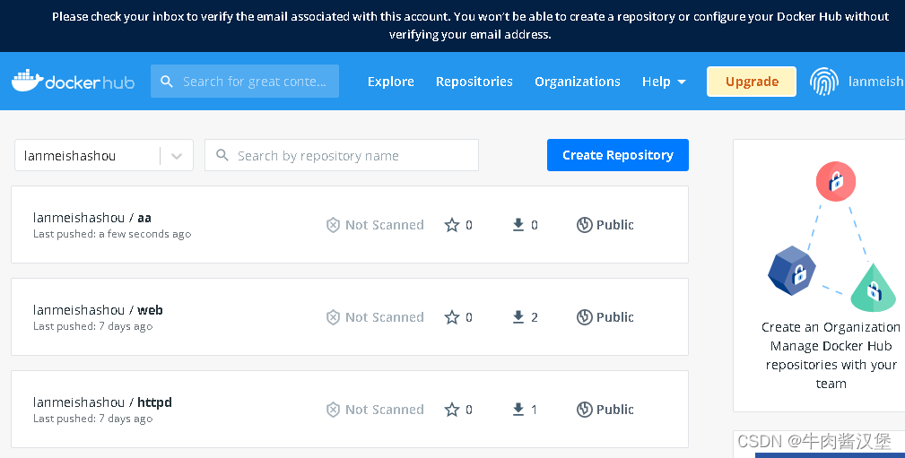Click the Not Scanned label for httpd
This screenshot has width=905, height=458.
tap(385, 410)
